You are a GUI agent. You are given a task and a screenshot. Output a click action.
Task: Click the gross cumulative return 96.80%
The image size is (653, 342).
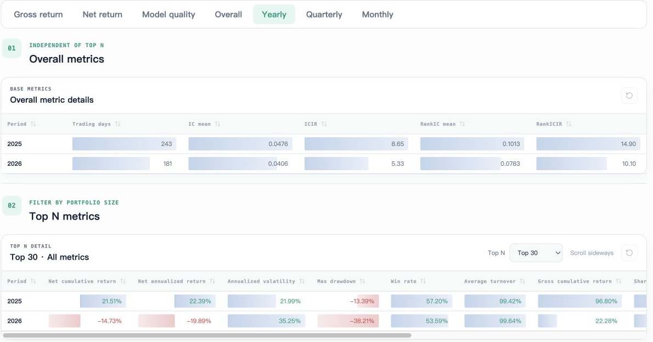(606, 301)
